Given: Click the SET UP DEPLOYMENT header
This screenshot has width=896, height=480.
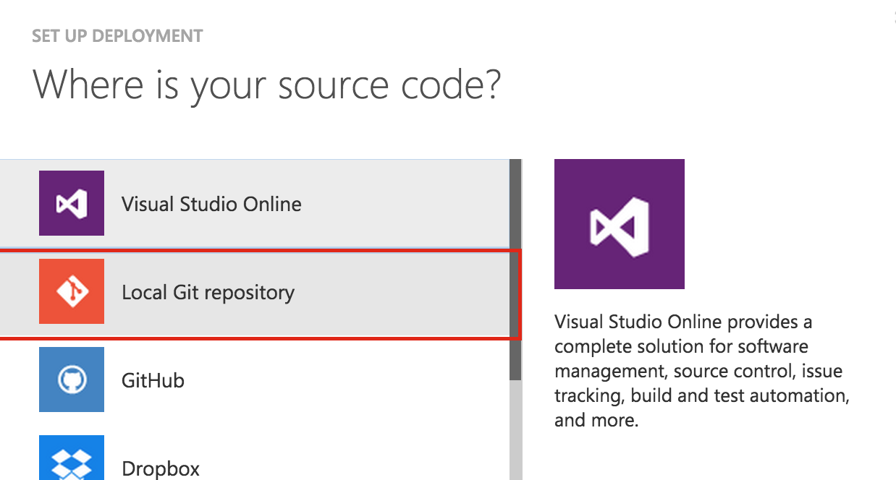Looking at the screenshot, I should point(117,35).
